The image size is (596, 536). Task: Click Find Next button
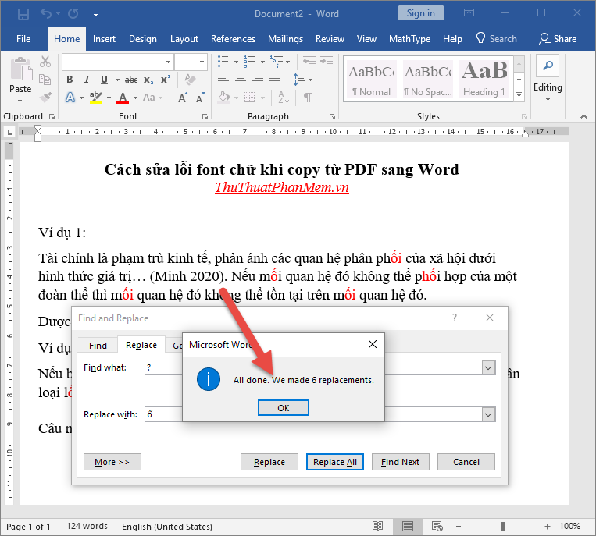pyautogui.click(x=400, y=462)
